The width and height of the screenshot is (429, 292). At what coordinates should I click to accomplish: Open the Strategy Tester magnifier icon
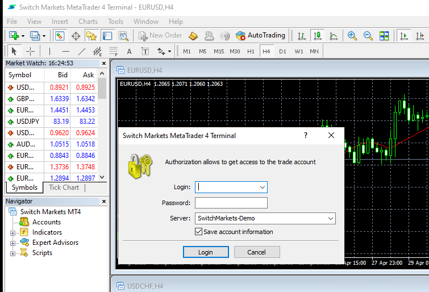click(x=123, y=36)
